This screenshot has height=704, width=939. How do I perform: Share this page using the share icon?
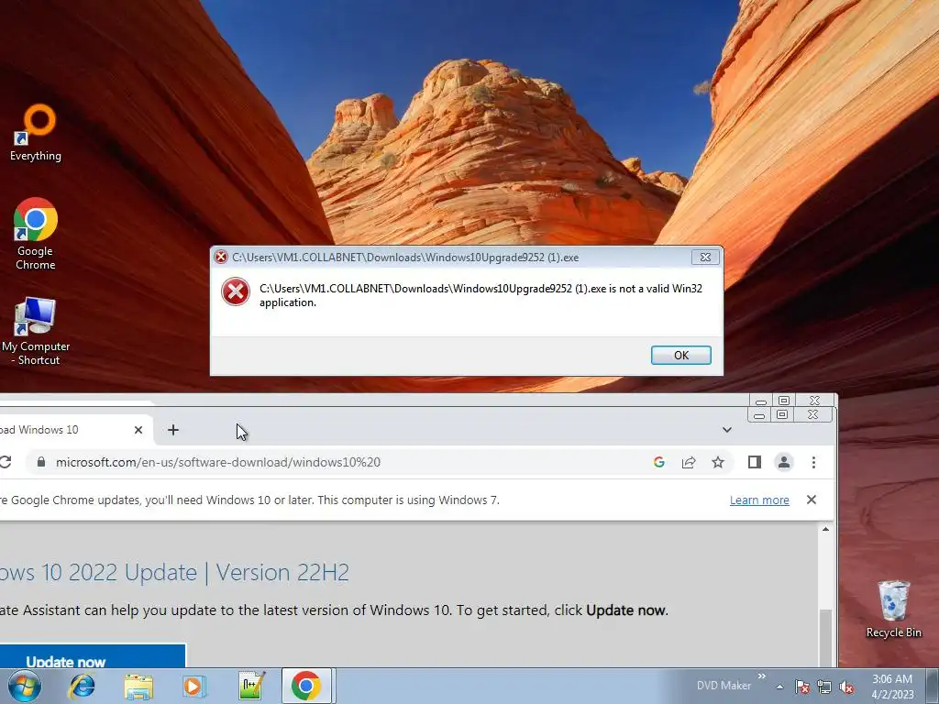[689, 462]
